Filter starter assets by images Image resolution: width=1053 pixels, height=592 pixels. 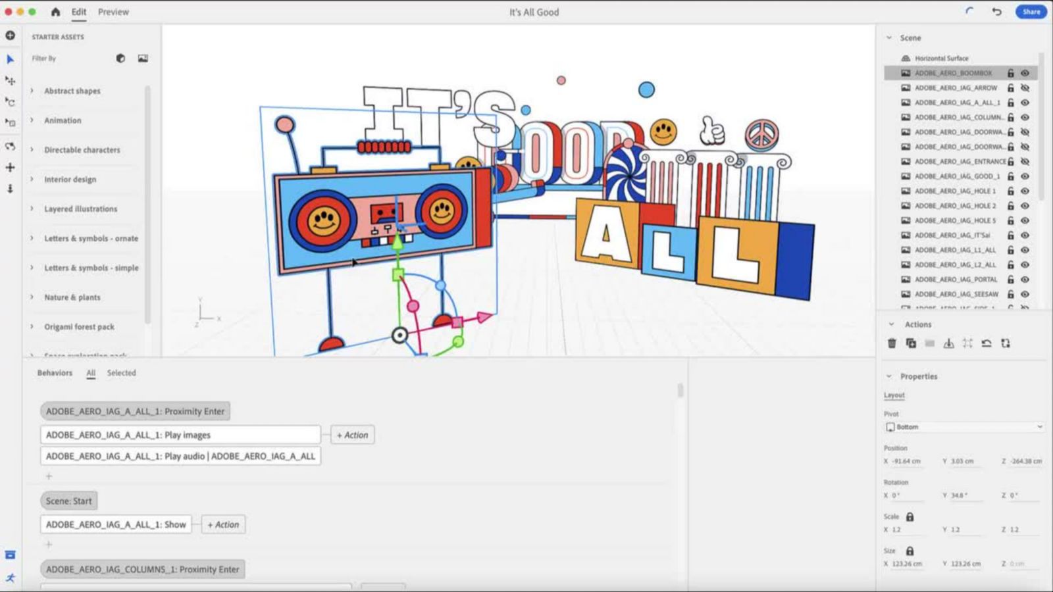pyautogui.click(x=143, y=59)
